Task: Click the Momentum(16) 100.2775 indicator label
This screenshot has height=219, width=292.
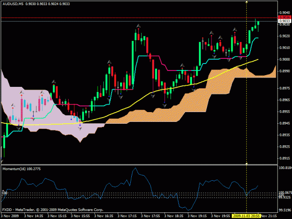Action: (21, 169)
